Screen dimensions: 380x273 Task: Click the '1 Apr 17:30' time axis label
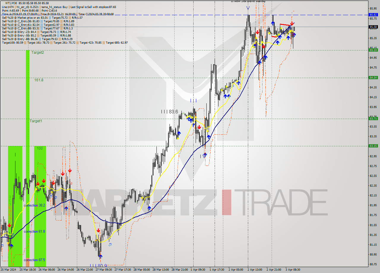click(x=217, y=270)
